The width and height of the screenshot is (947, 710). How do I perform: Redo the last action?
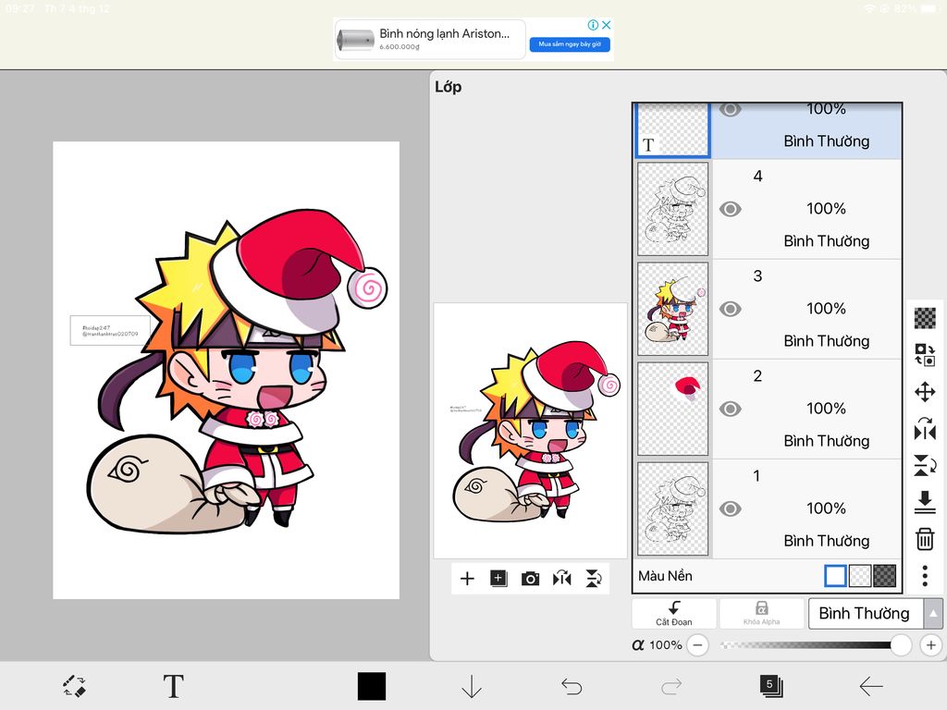tap(671, 687)
